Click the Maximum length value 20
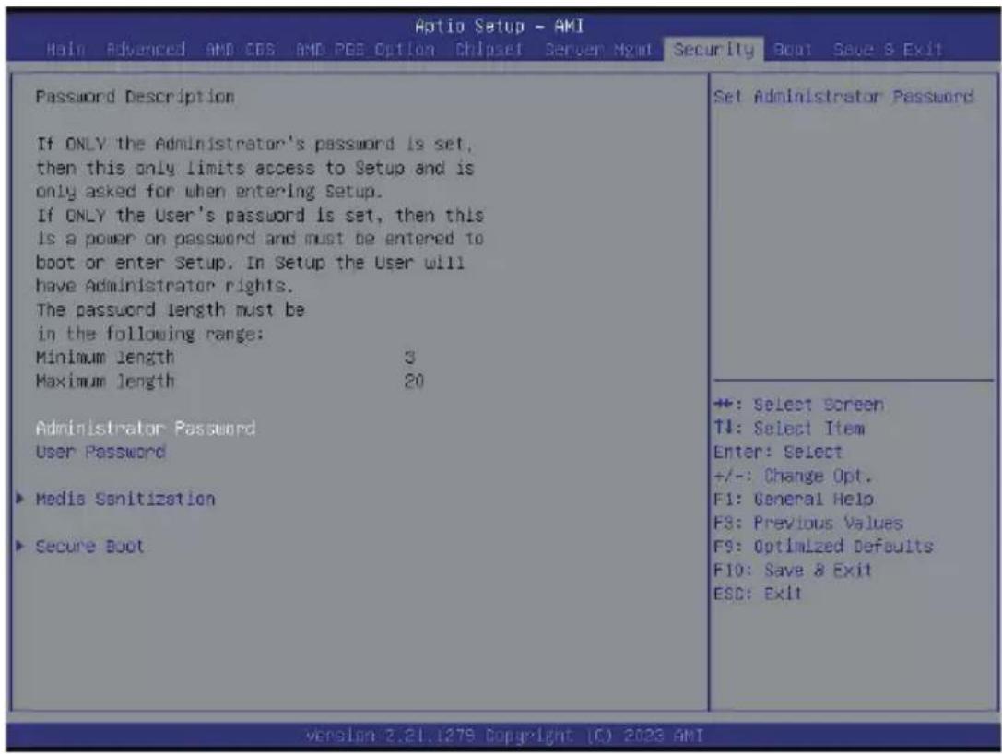 coord(414,381)
